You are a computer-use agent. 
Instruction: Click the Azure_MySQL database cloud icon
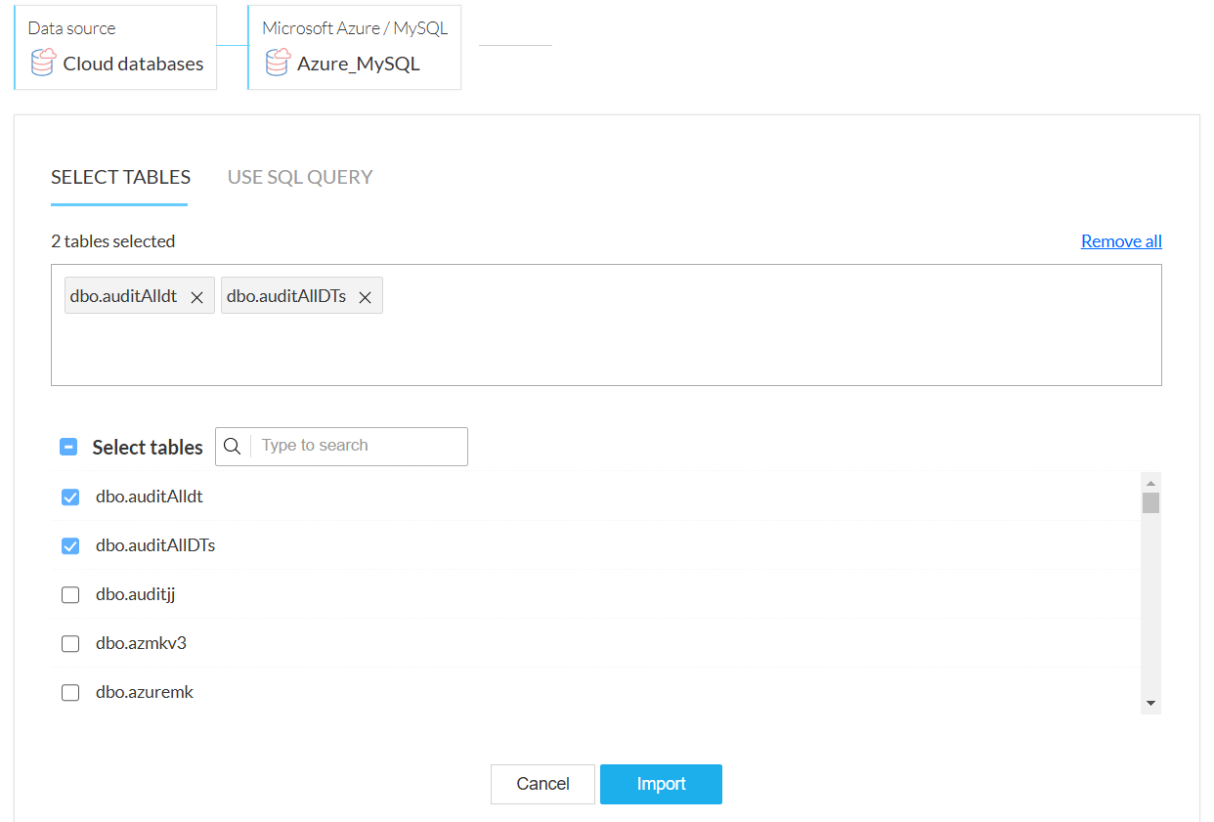278,63
